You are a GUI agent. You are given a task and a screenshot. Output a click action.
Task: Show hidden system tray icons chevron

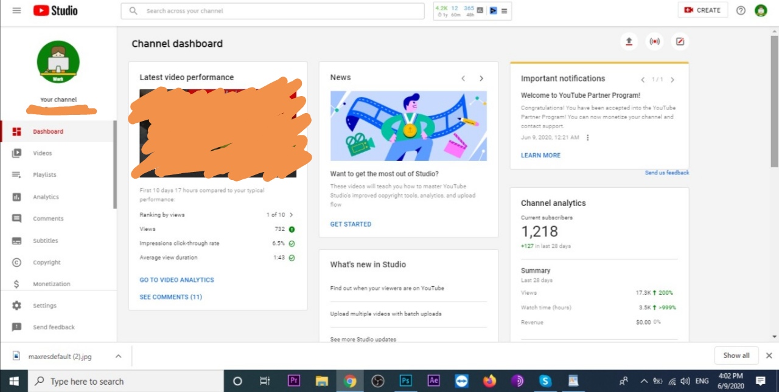coord(643,381)
